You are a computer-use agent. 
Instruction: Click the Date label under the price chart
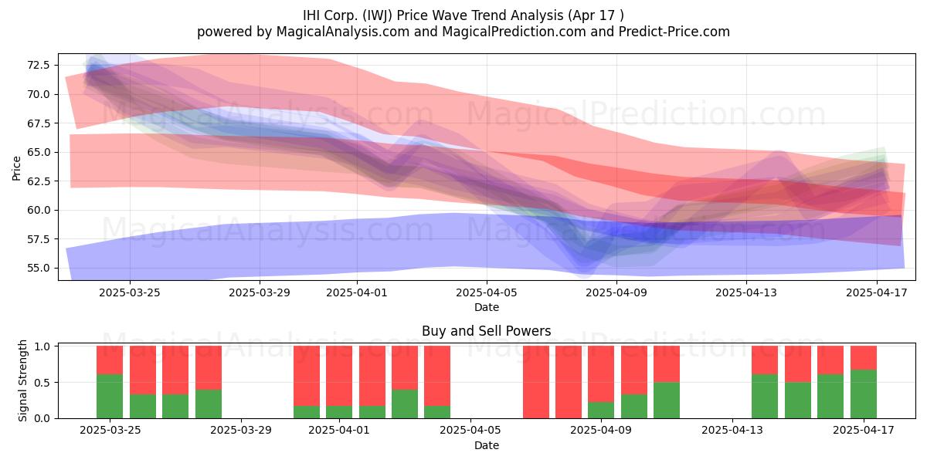click(486, 307)
